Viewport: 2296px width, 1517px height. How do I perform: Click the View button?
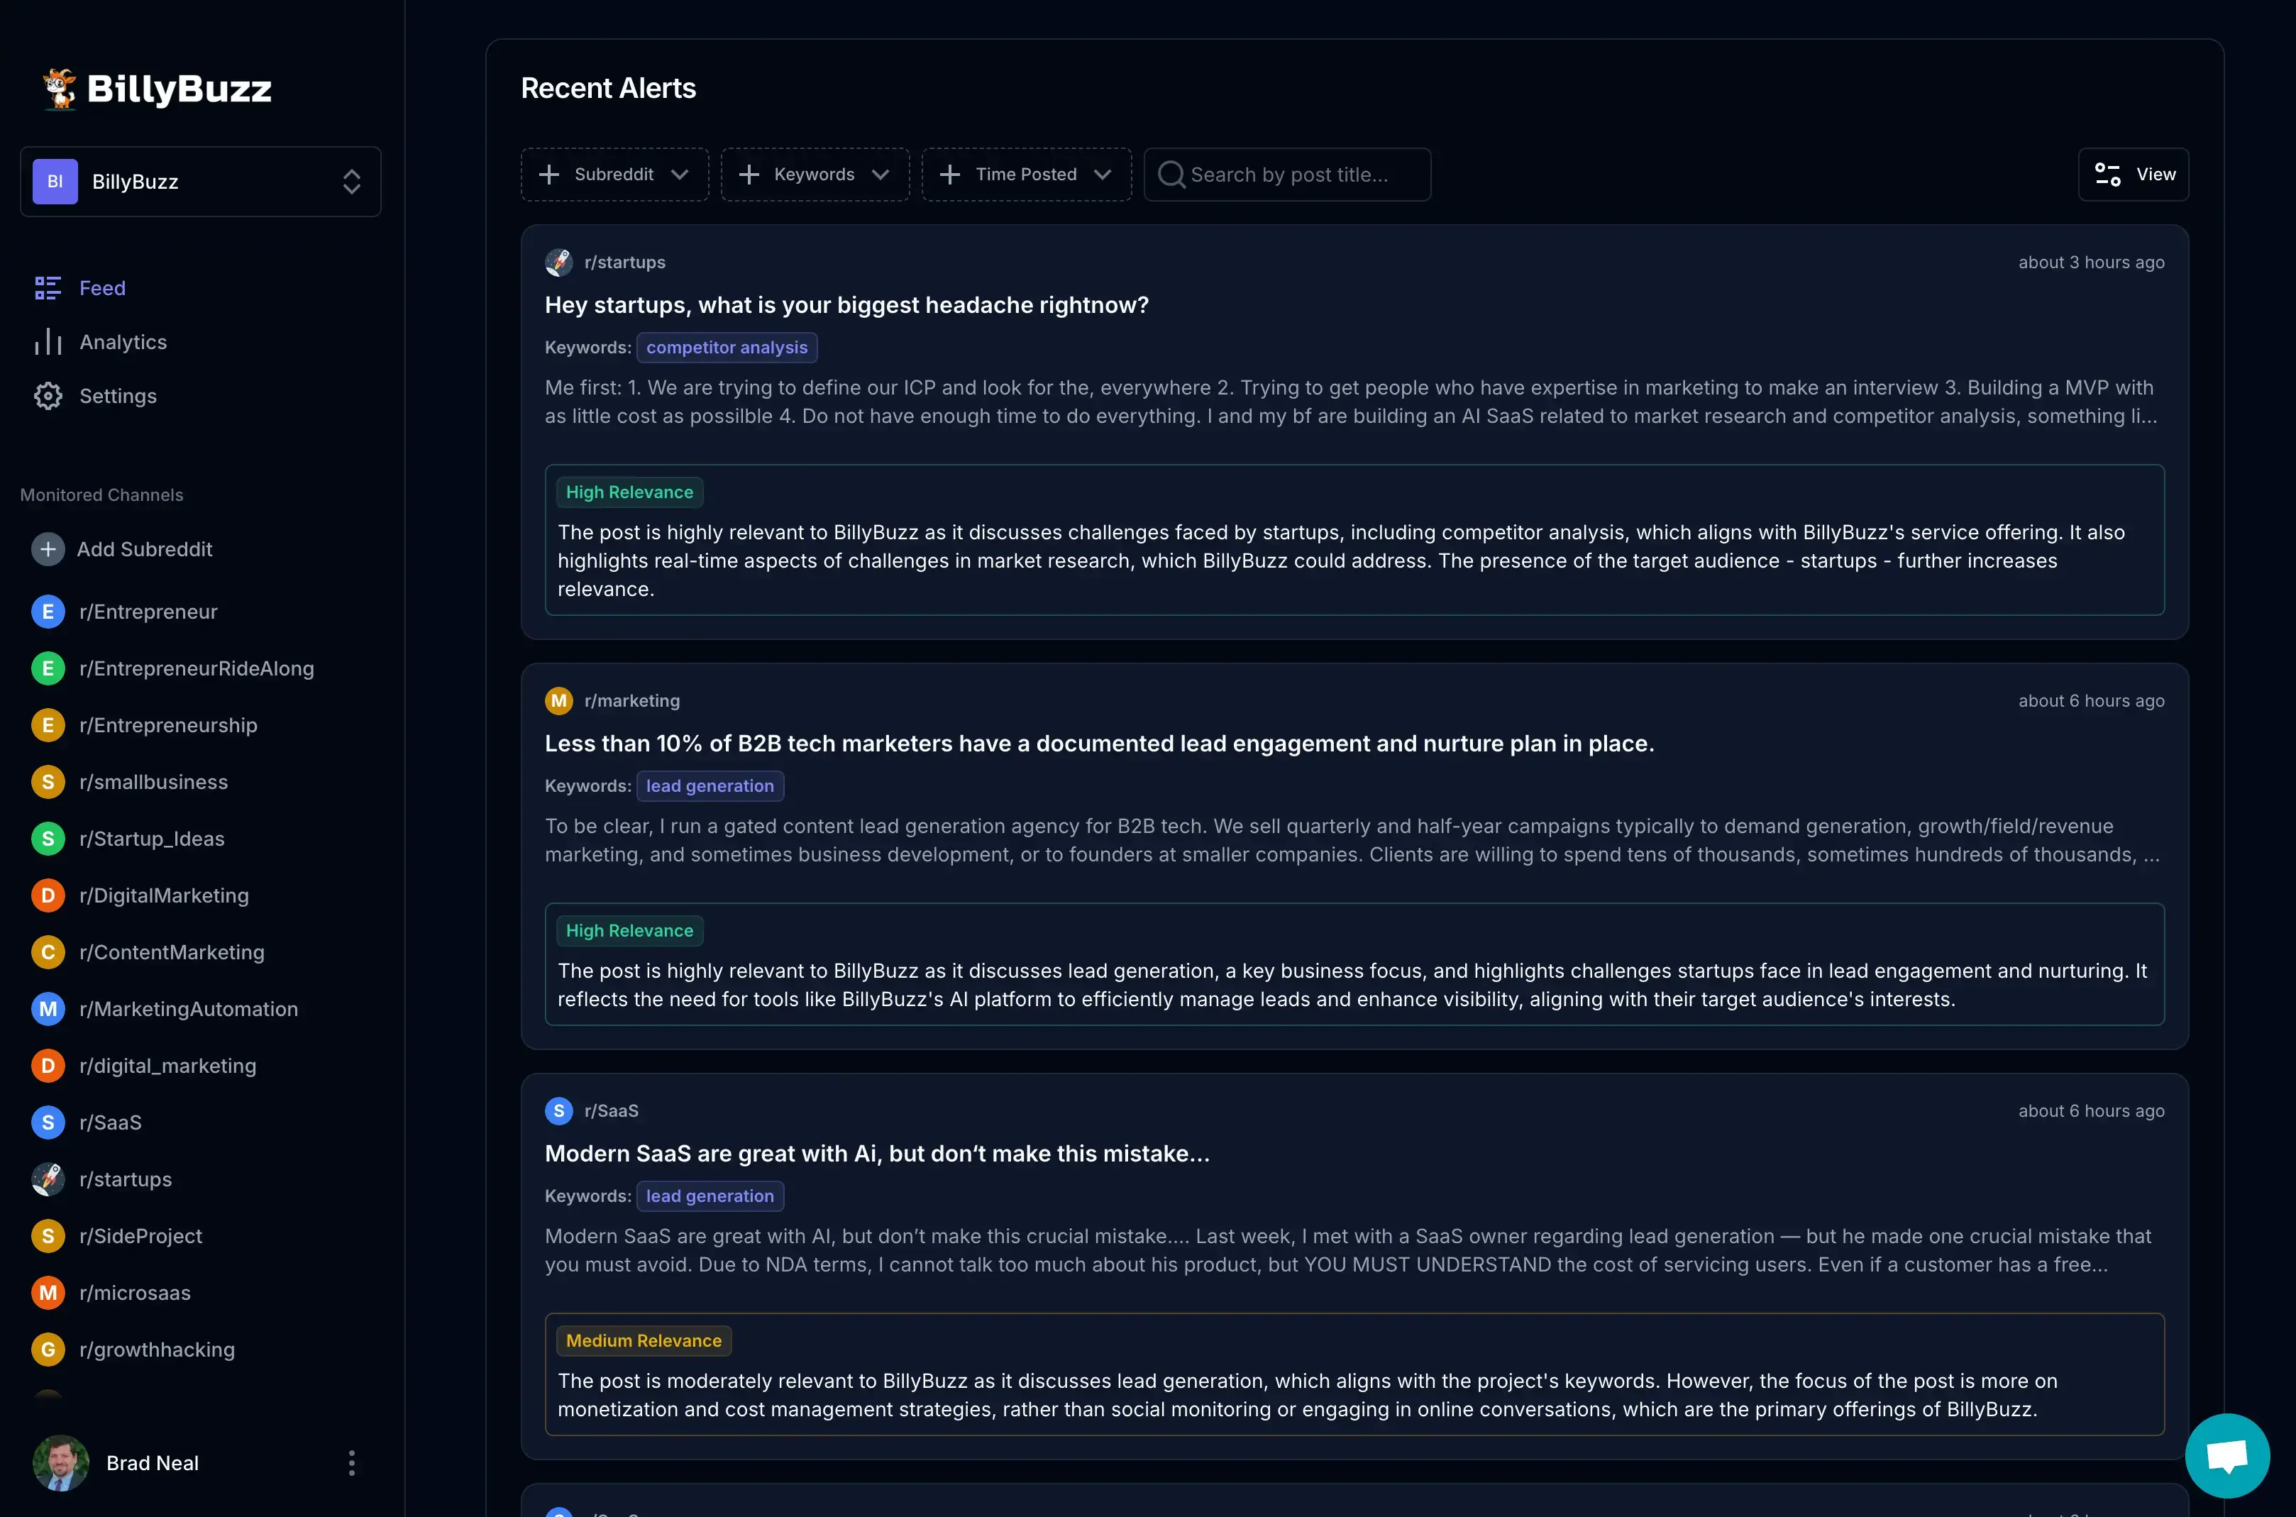click(x=2134, y=174)
